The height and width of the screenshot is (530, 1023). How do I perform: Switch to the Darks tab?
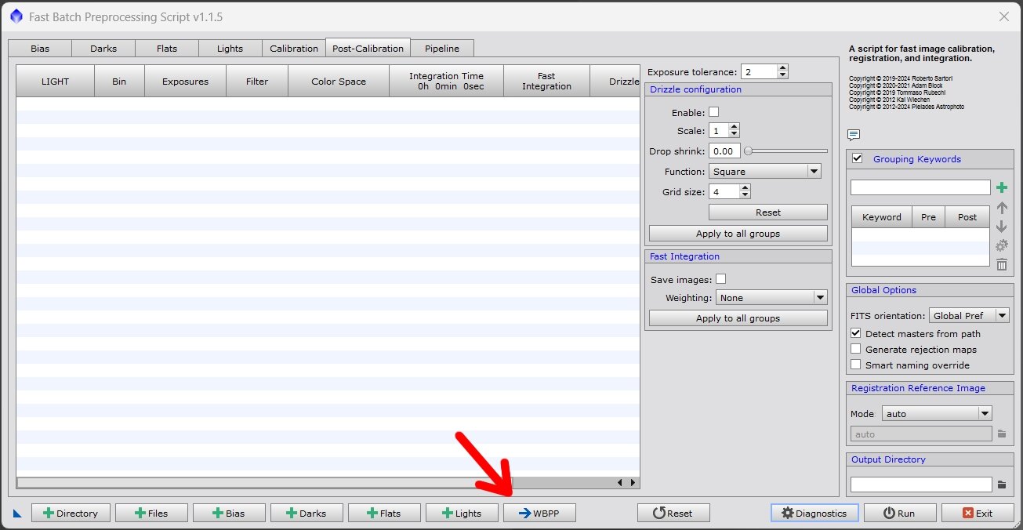coord(103,48)
